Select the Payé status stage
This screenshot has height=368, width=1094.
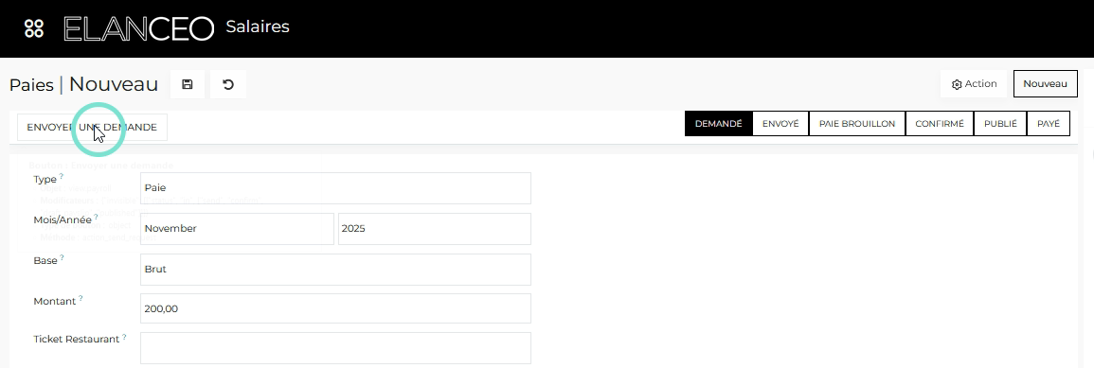point(1048,124)
